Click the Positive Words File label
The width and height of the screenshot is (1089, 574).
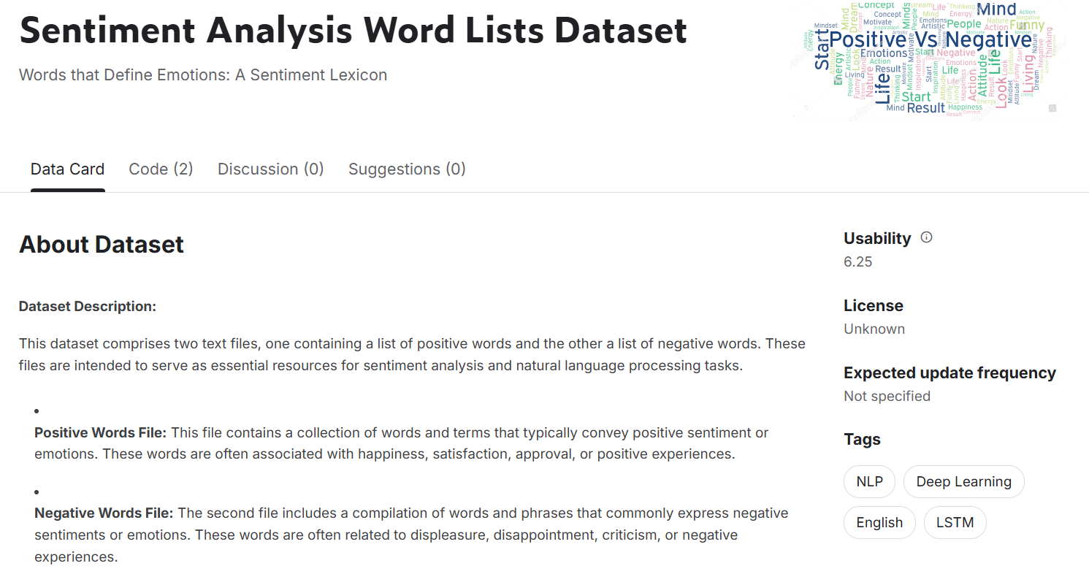coord(101,432)
